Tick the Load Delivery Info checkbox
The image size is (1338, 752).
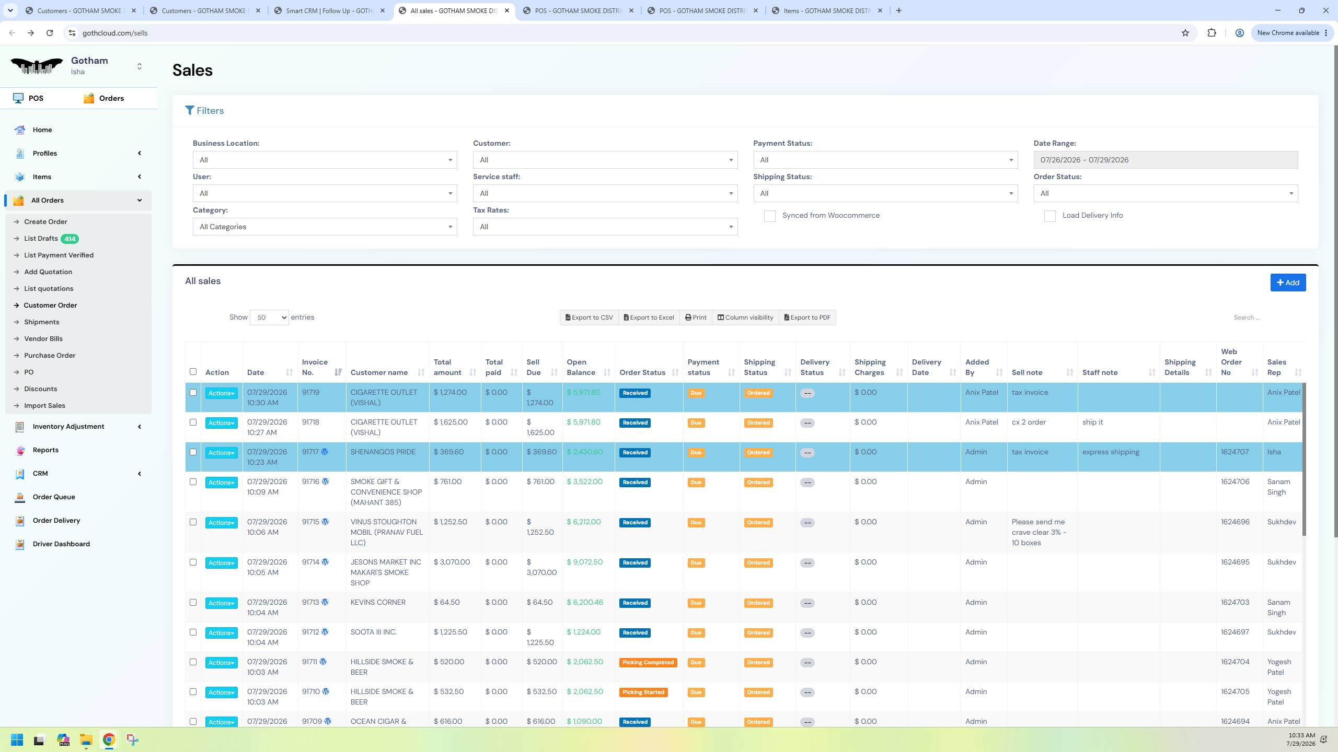click(1049, 216)
